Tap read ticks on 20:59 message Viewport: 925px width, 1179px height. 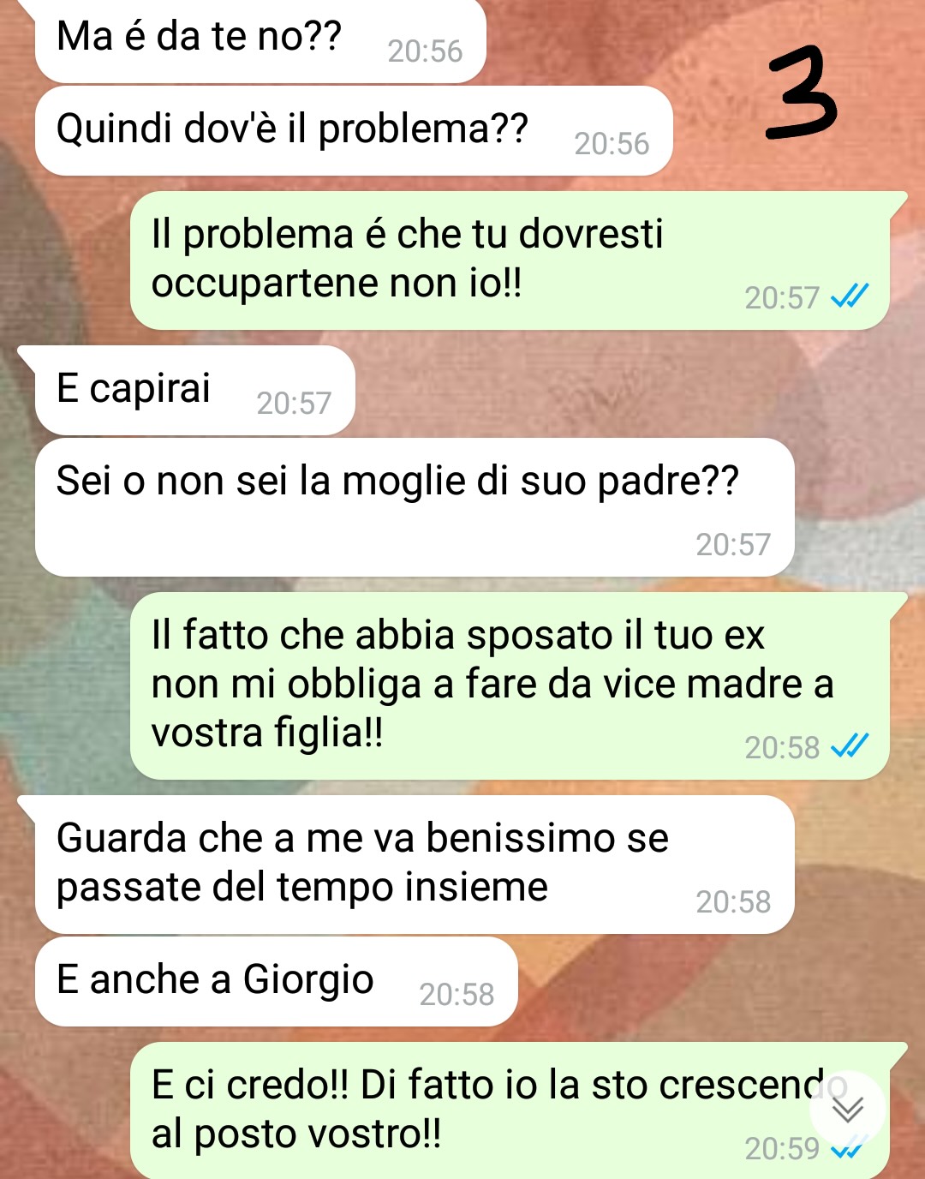[850, 1148]
